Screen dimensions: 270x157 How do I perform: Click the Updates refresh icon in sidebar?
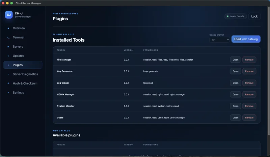point(8,56)
